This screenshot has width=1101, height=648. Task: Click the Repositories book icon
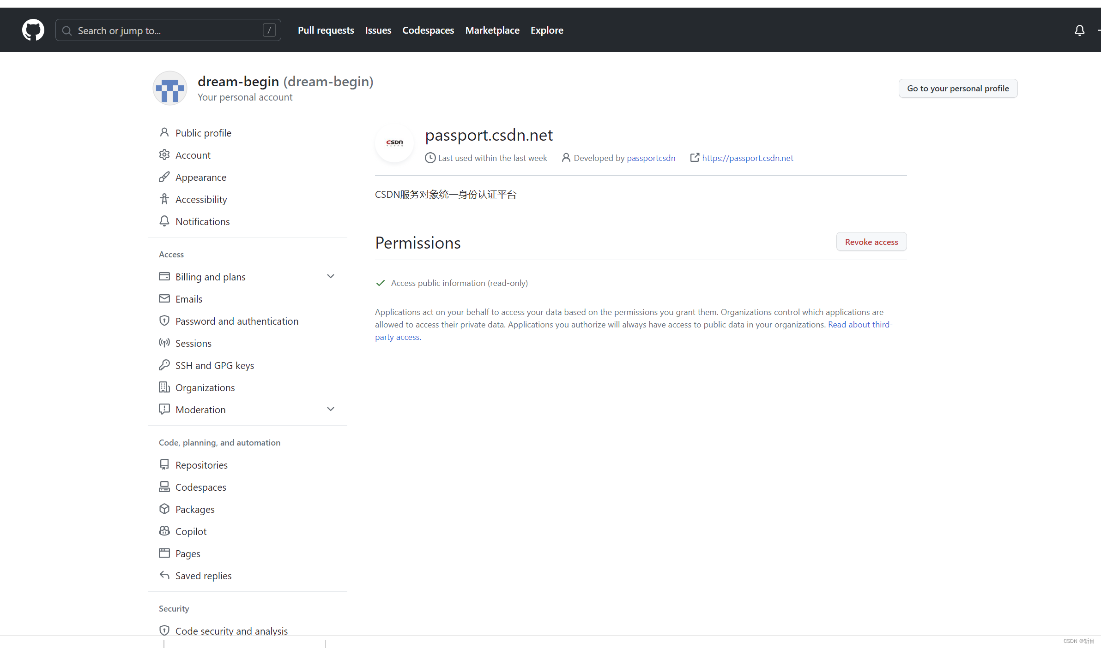coord(165,464)
